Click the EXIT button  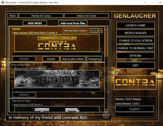tap(136, 65)
